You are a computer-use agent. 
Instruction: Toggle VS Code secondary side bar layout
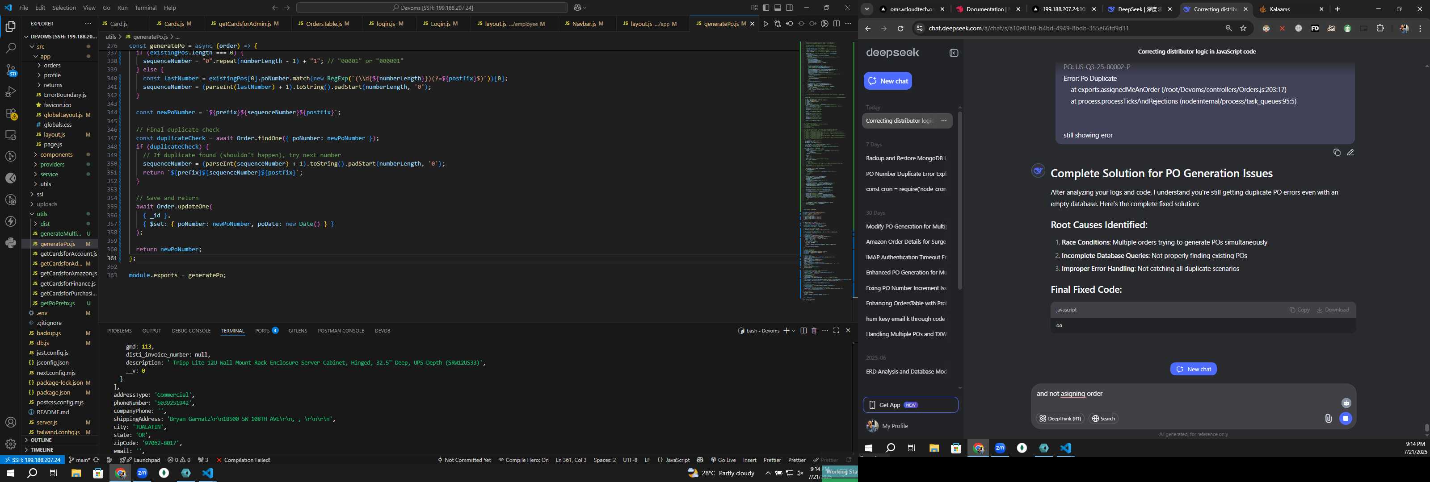(789, 8)
